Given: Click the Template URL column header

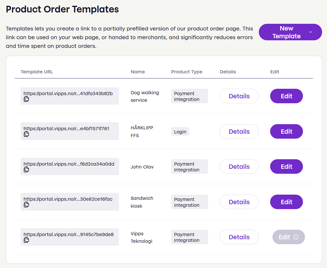Looking at the screenshot, I should tap(37, 72).
